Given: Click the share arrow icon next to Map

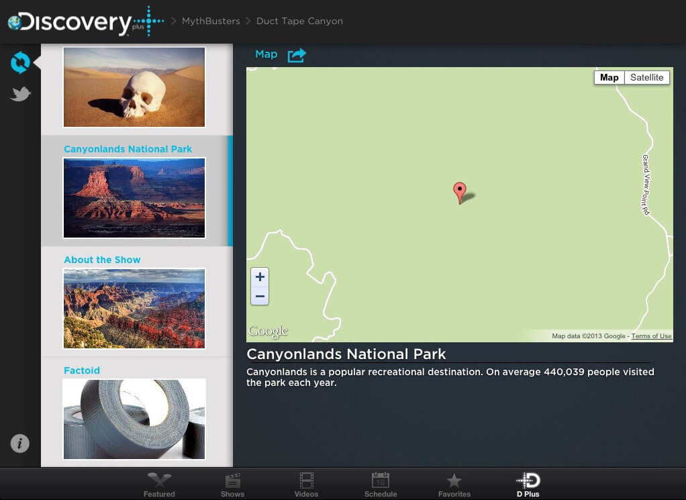Looking at the screenshot, I should pos(297,55).
